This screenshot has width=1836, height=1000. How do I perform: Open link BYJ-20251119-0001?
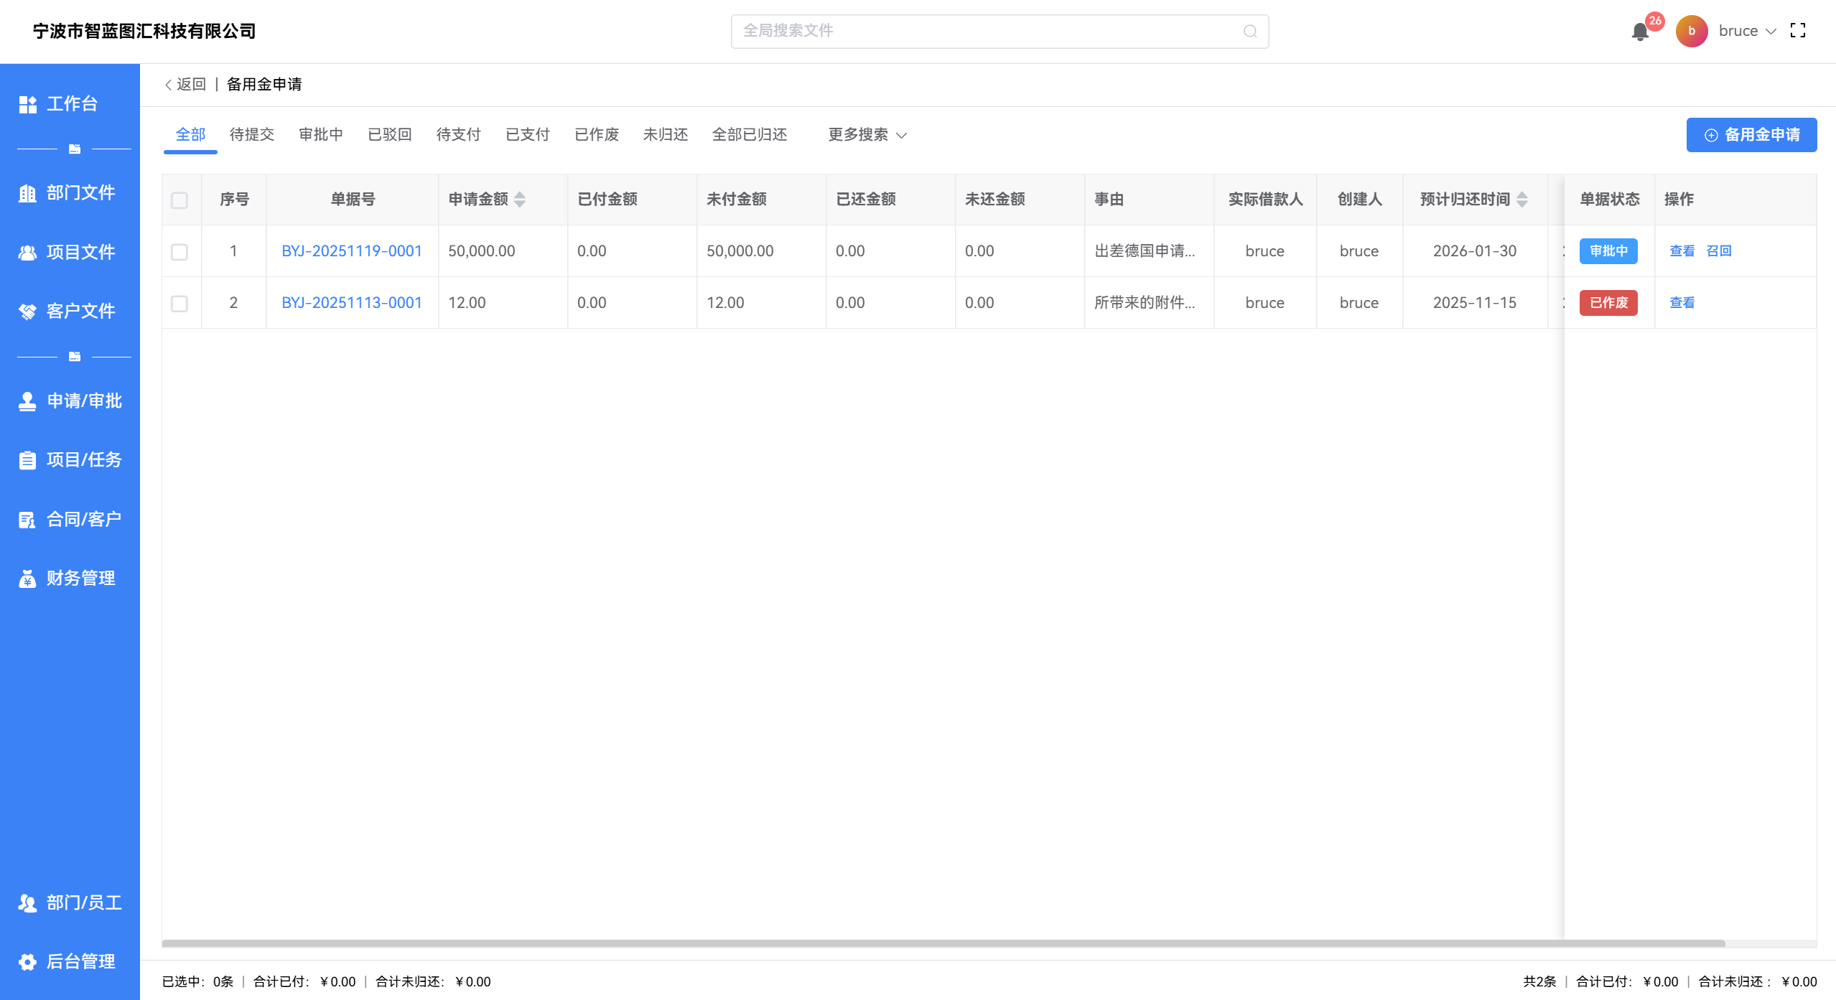[351, 251]
